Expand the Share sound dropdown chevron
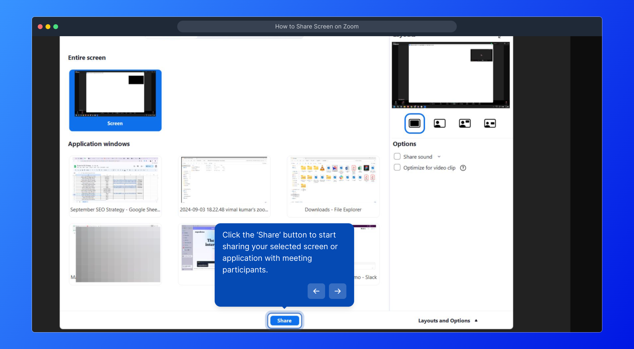 439,157
